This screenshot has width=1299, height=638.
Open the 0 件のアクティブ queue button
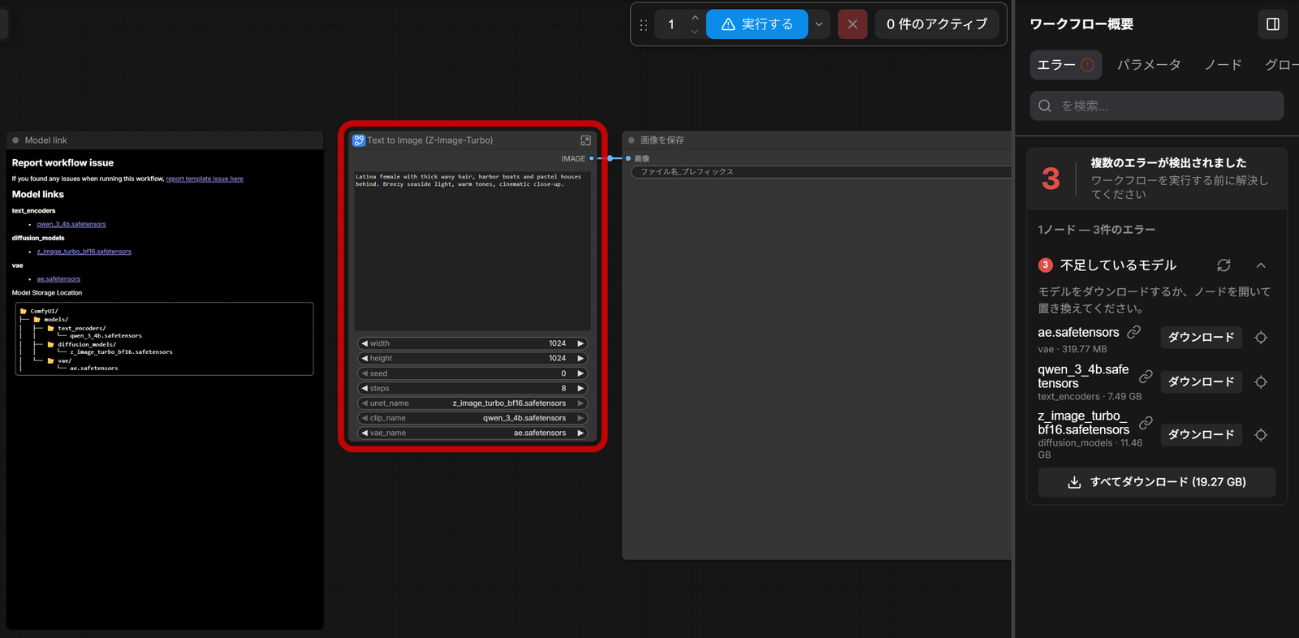click(x=937, y=24)
